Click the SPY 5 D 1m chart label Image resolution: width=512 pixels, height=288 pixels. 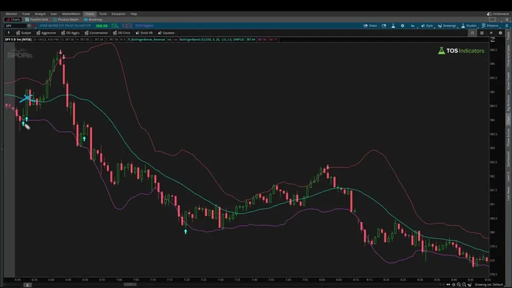pos(18,39)
